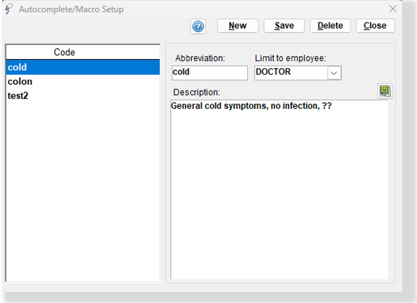Click the Close button in the toolbar
Image resolution: width=417 pixels, height=303 pixels.
(375, 26)
